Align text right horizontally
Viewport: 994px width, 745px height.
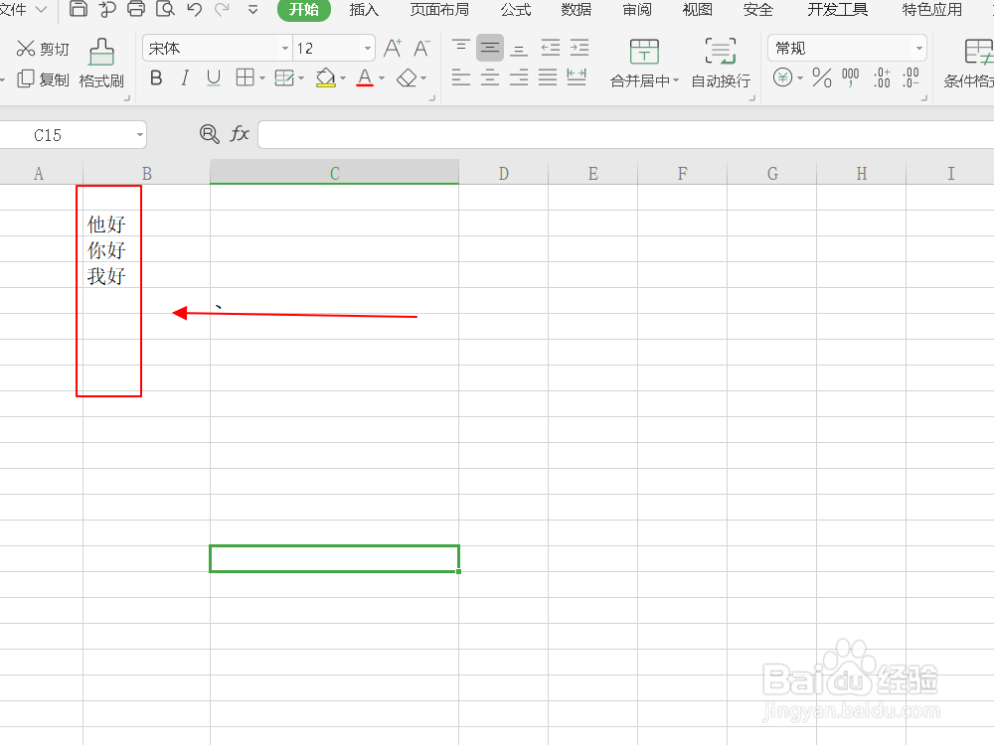(x=519, y=77)
